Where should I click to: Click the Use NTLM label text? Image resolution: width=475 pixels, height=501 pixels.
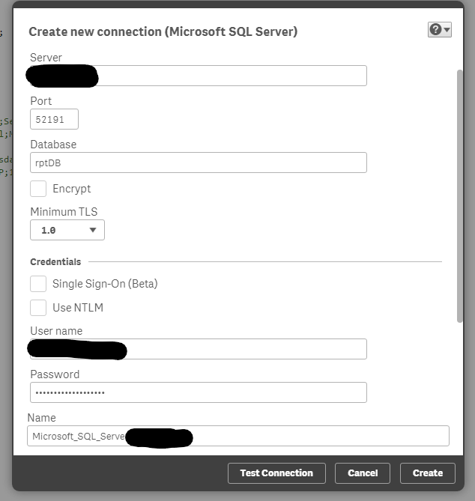(78, 307)
